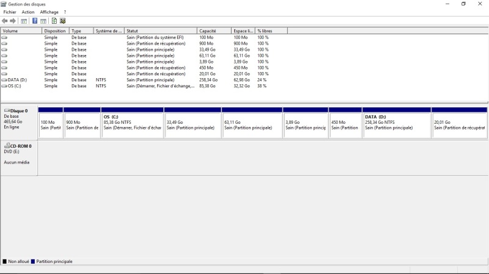Sort by % libres column header
The height and width of the screenshot is (274, 489).
[x=271, y=31]
